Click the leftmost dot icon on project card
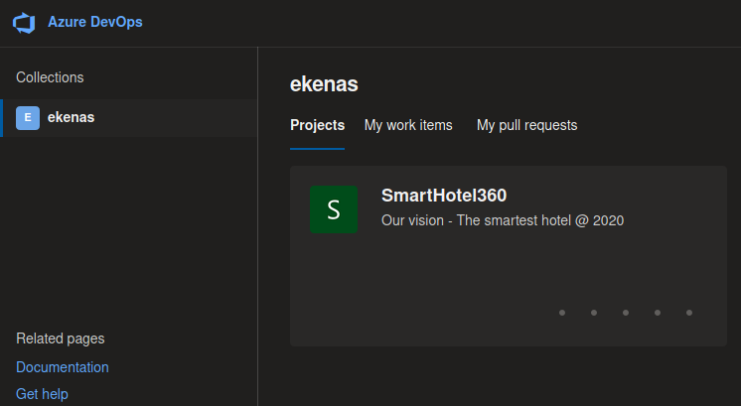 click(562, 313)
